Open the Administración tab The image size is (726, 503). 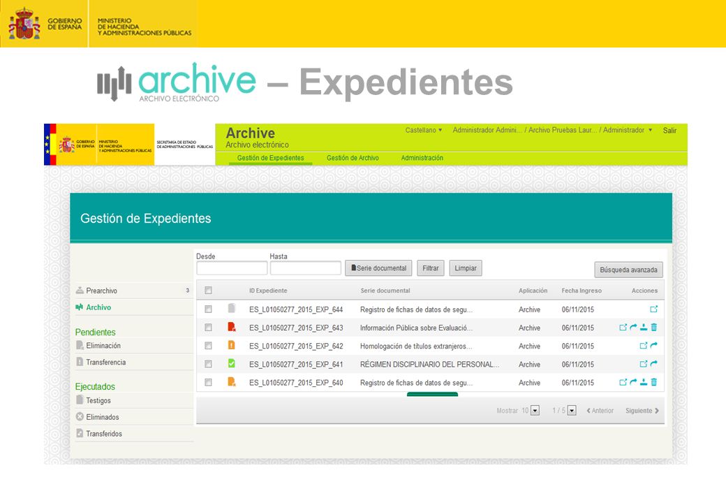422,158
